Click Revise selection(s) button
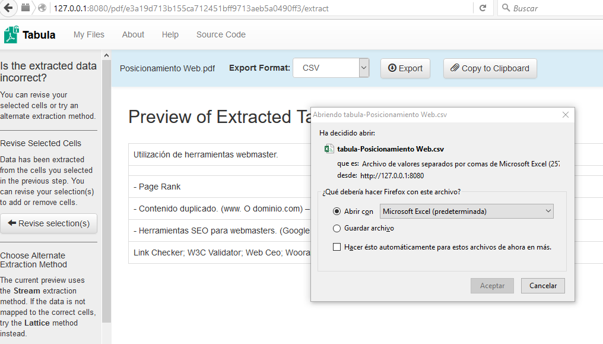 [49, 223]
